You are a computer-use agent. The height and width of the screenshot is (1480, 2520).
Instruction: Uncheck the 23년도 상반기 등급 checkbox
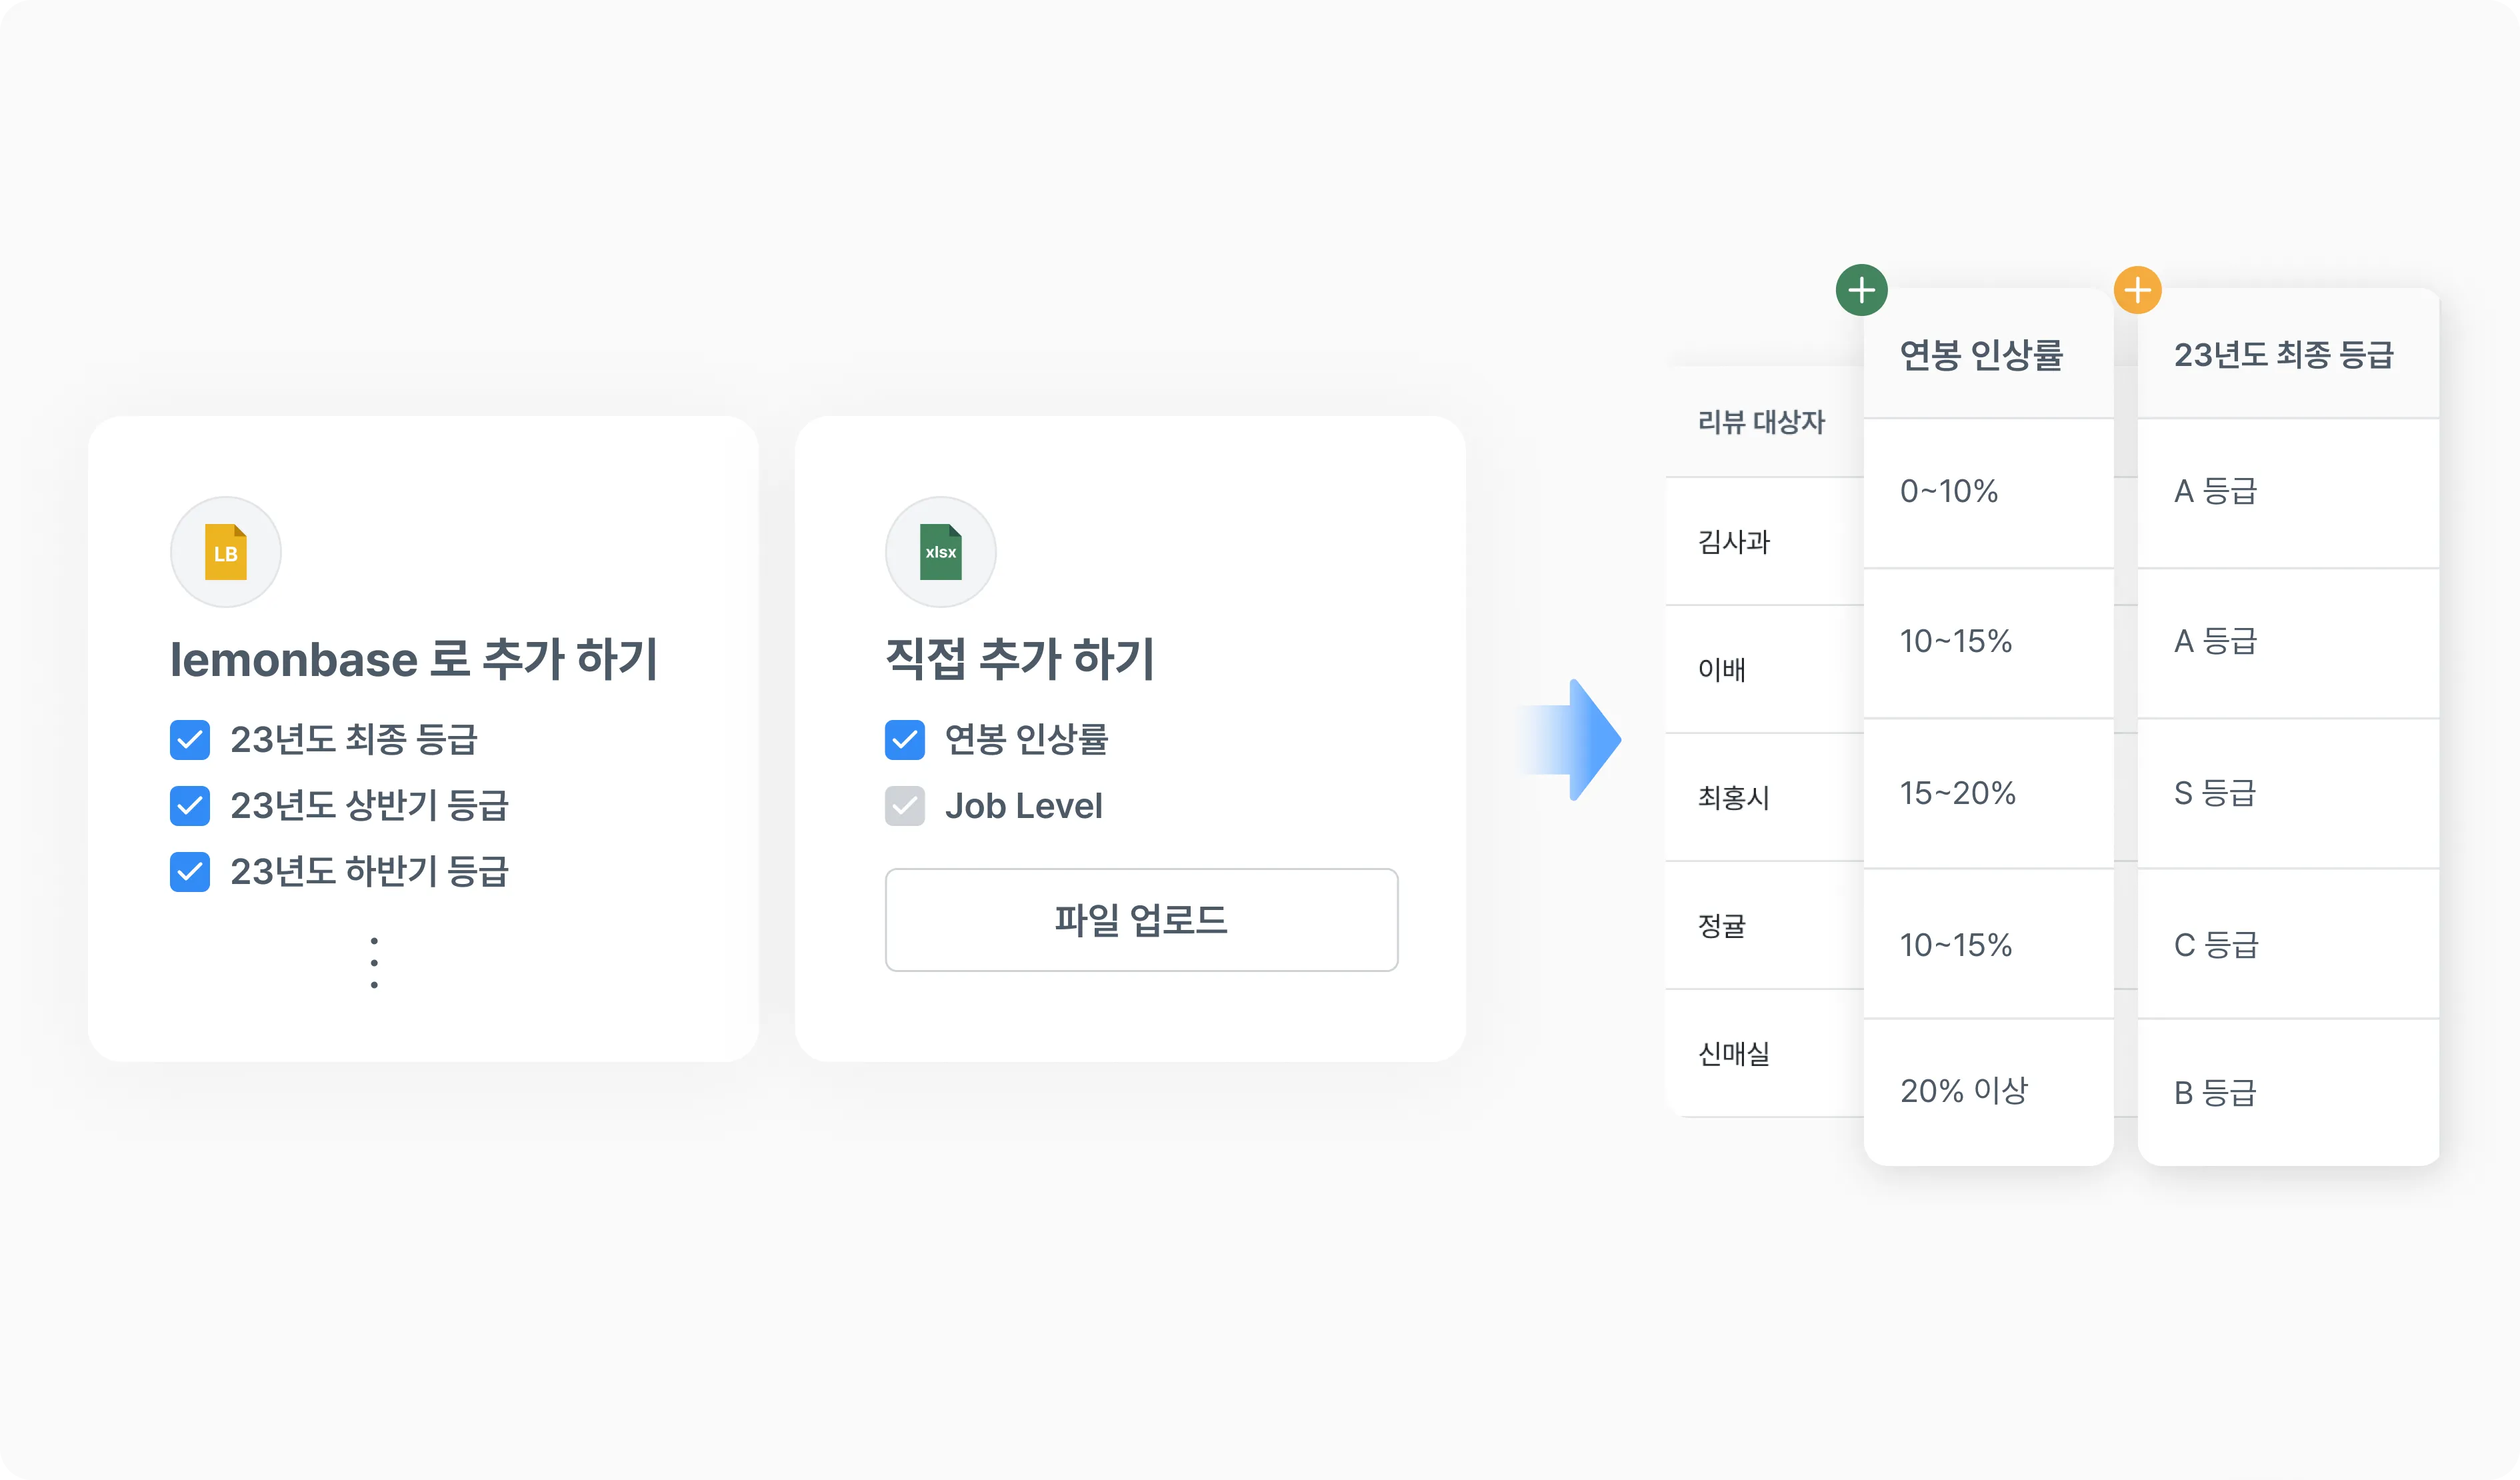190,806
